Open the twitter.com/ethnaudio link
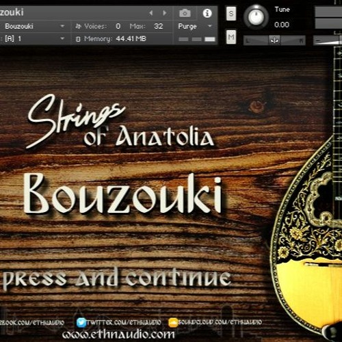This screenshot has width=342, height=342. click(124, 322)
